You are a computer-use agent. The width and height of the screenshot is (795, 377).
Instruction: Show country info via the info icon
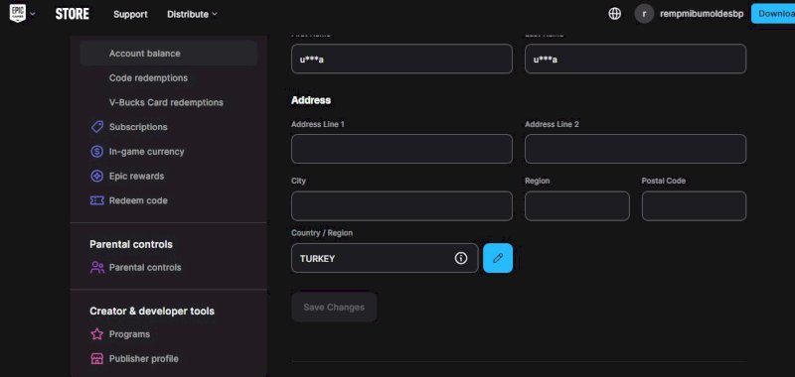coord(460,258)
